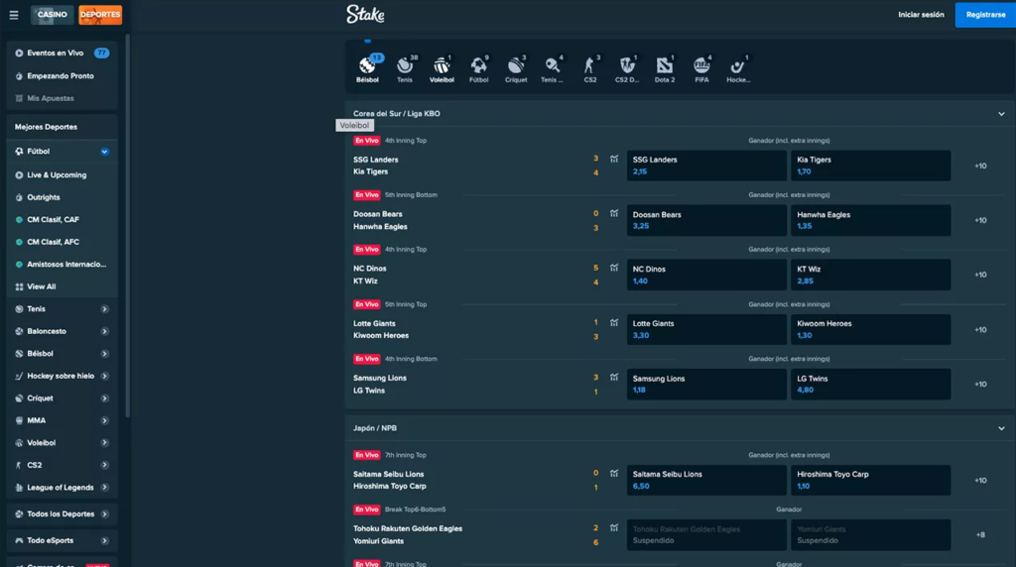Select the Voleibol sport icon
The width and height of the screenshot is (1016, 567).
click(442, 68)
